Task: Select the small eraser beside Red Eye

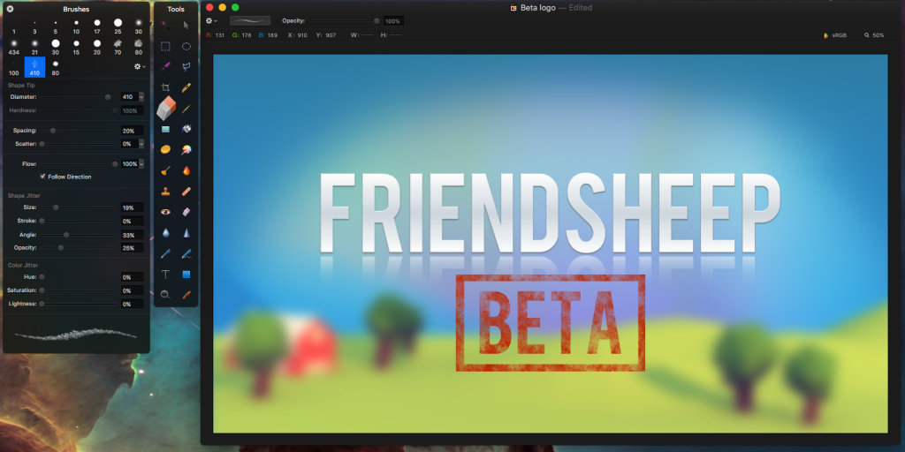Action: pos(186,212)
